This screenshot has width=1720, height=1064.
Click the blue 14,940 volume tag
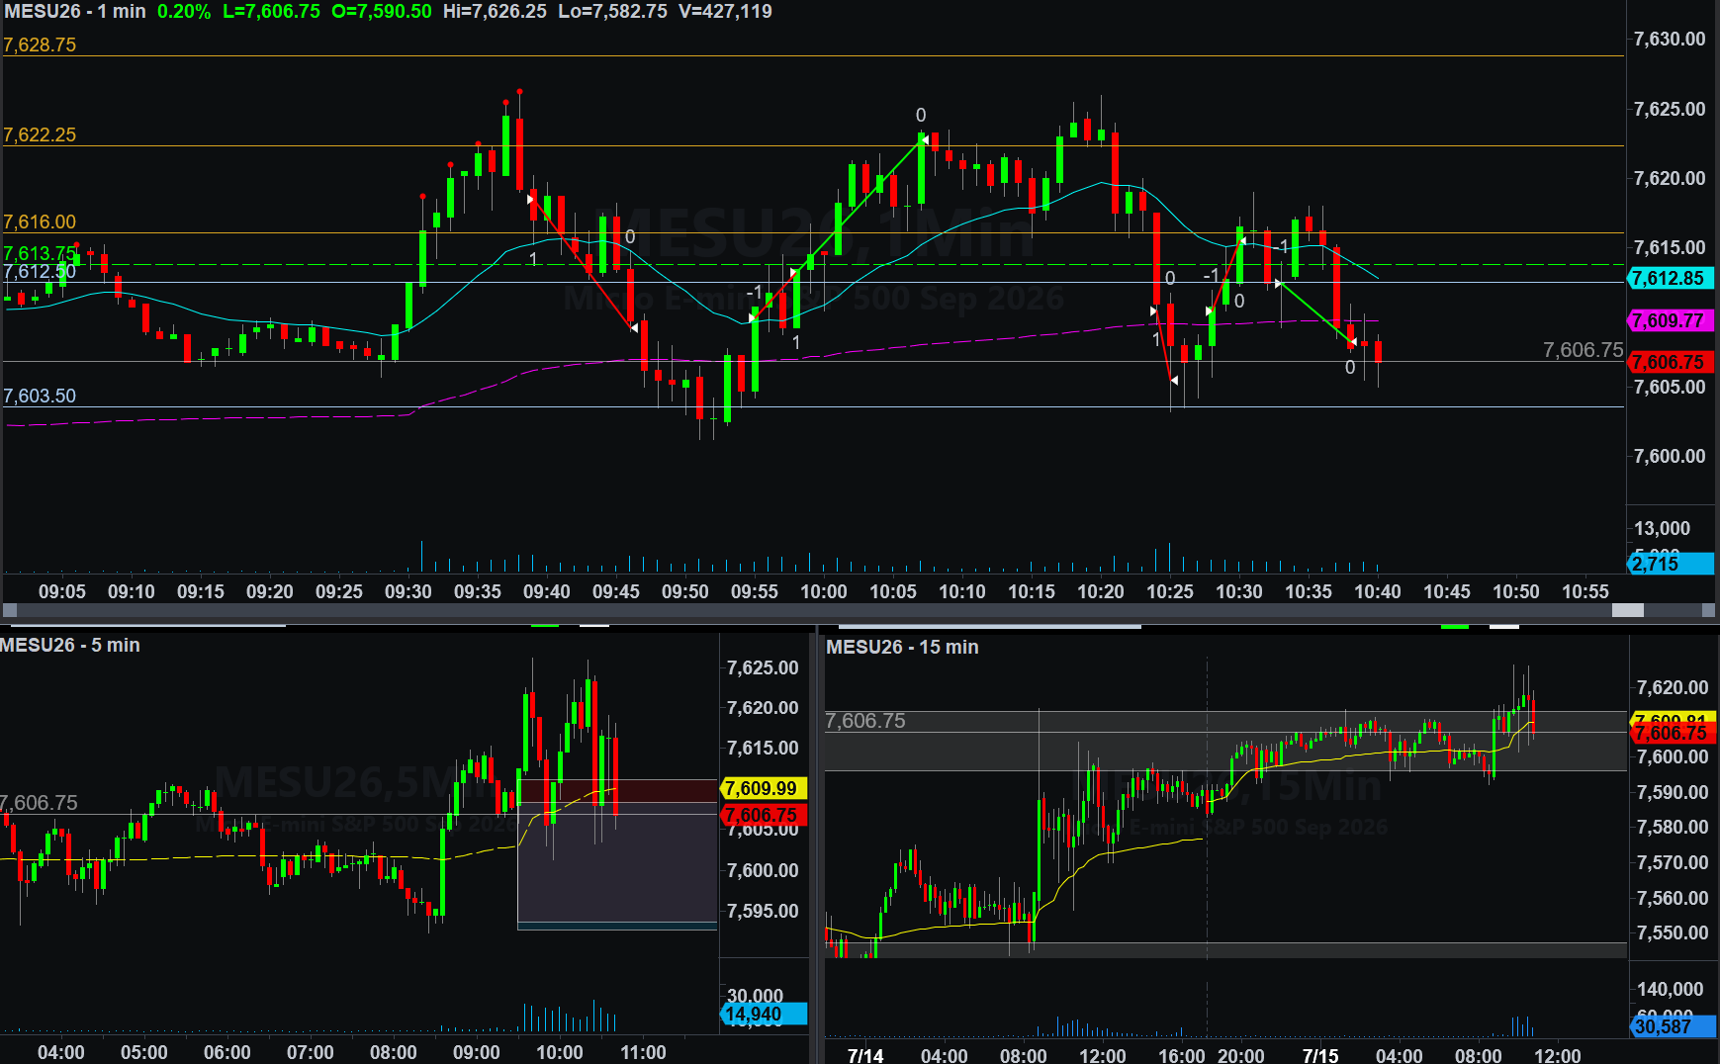[x=764, y=1014]
